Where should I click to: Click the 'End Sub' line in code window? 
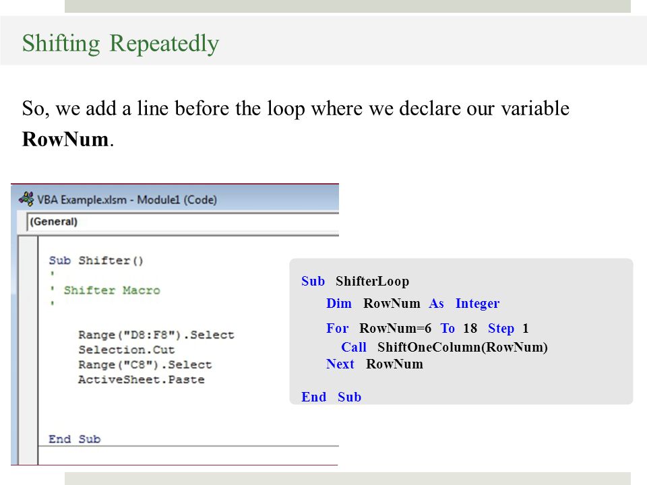(75, 439)
